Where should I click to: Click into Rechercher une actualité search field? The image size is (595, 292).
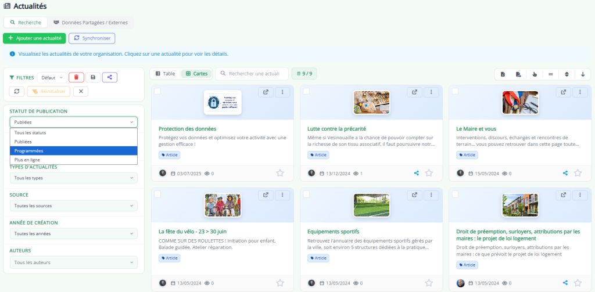(x=252, y=74)
